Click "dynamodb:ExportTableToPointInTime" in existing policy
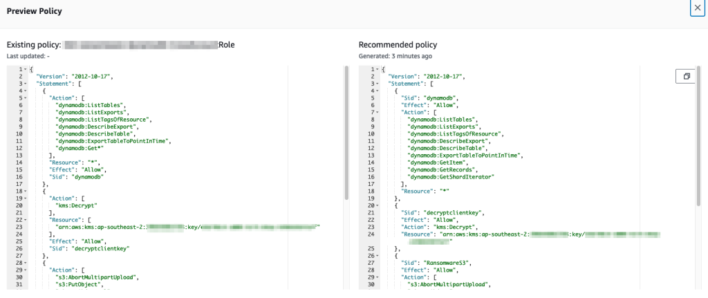Image resolution: width=708 pixels, height=298 pixels. click(x=113, y=141)
